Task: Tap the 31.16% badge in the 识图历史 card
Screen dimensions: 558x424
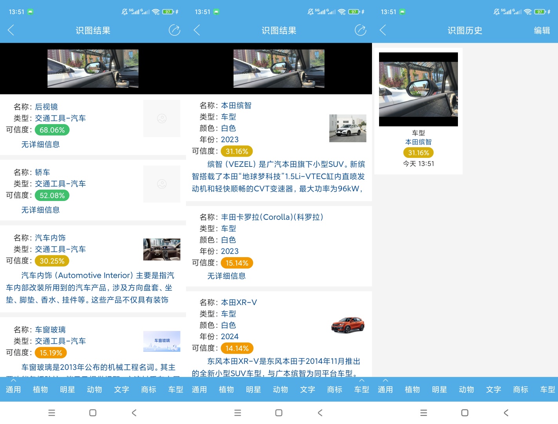Action: [418, 153]
